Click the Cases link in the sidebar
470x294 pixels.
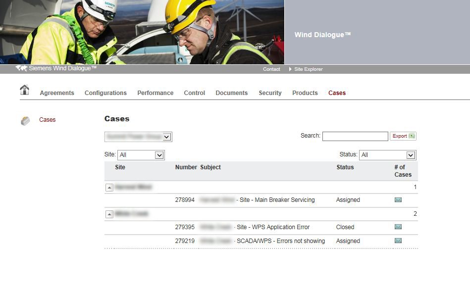click(x=48, y=120)
